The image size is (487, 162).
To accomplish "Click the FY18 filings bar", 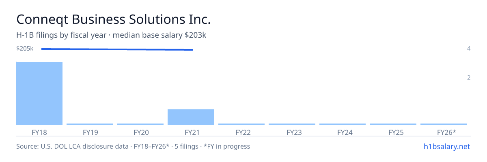I will point(39,94).
